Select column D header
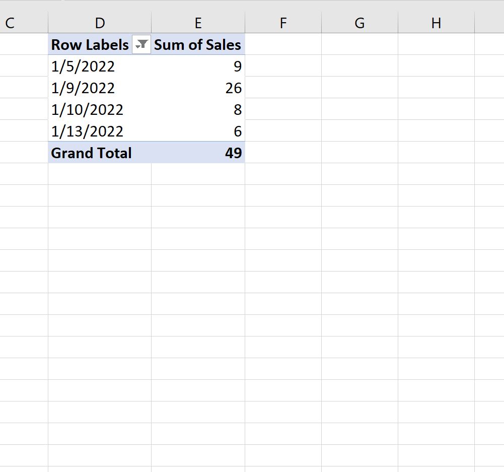The width and height of the screenshot is (504, 472). click(100, 23)
